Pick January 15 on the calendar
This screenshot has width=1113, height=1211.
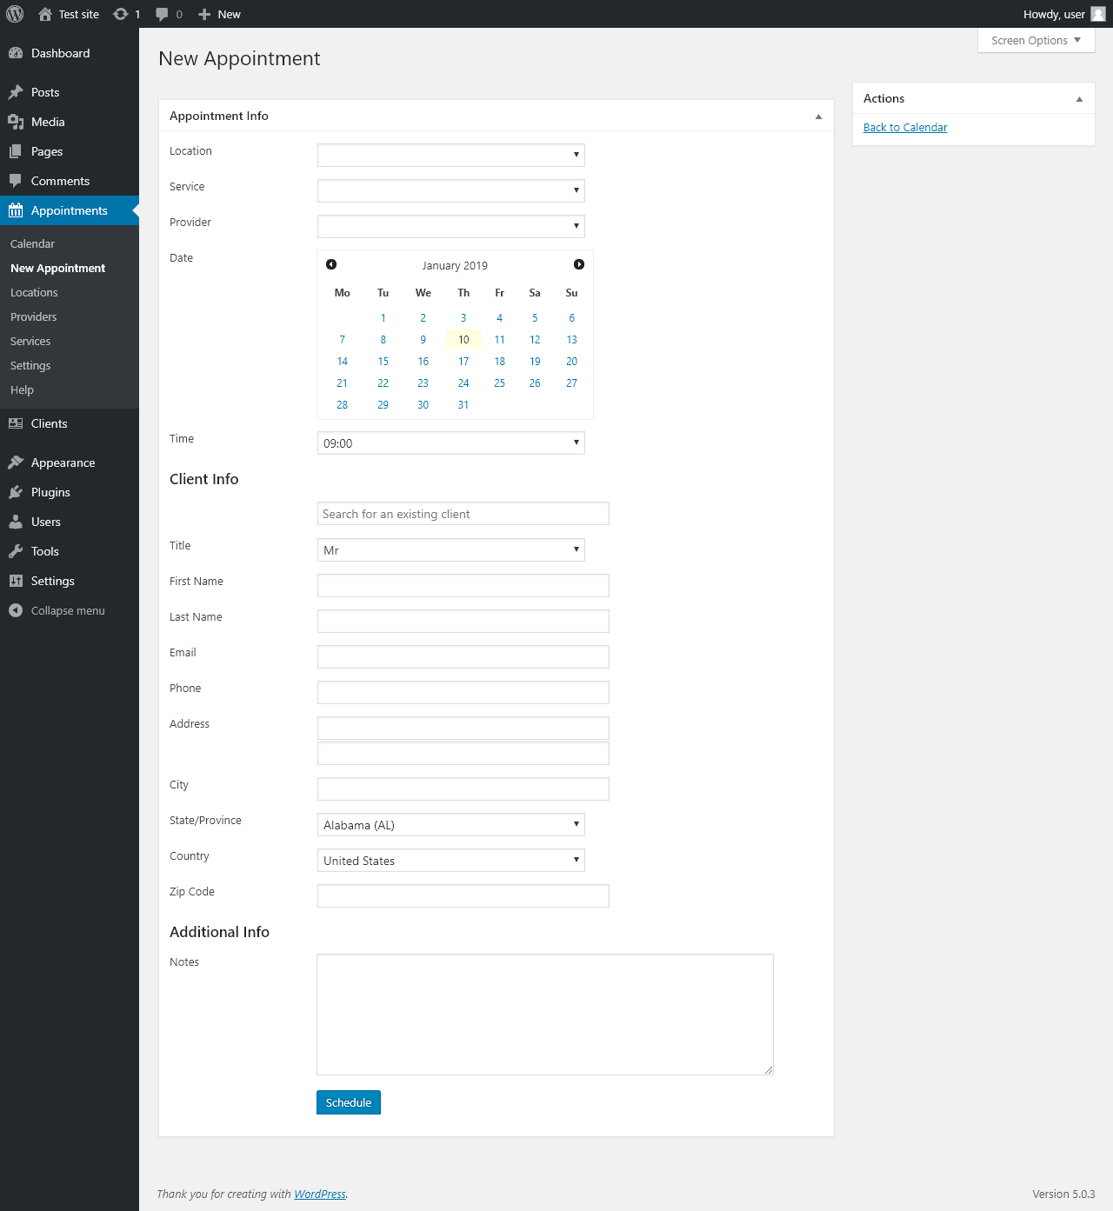click(383, 362)
